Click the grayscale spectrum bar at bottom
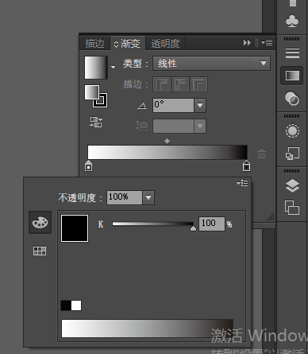The width and height of the screenshot is (308, 354). click(148, 329)
